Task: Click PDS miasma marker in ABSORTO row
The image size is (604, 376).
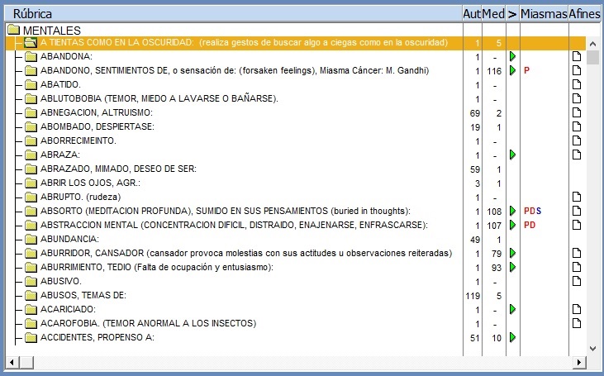Action: click(532, 211)
